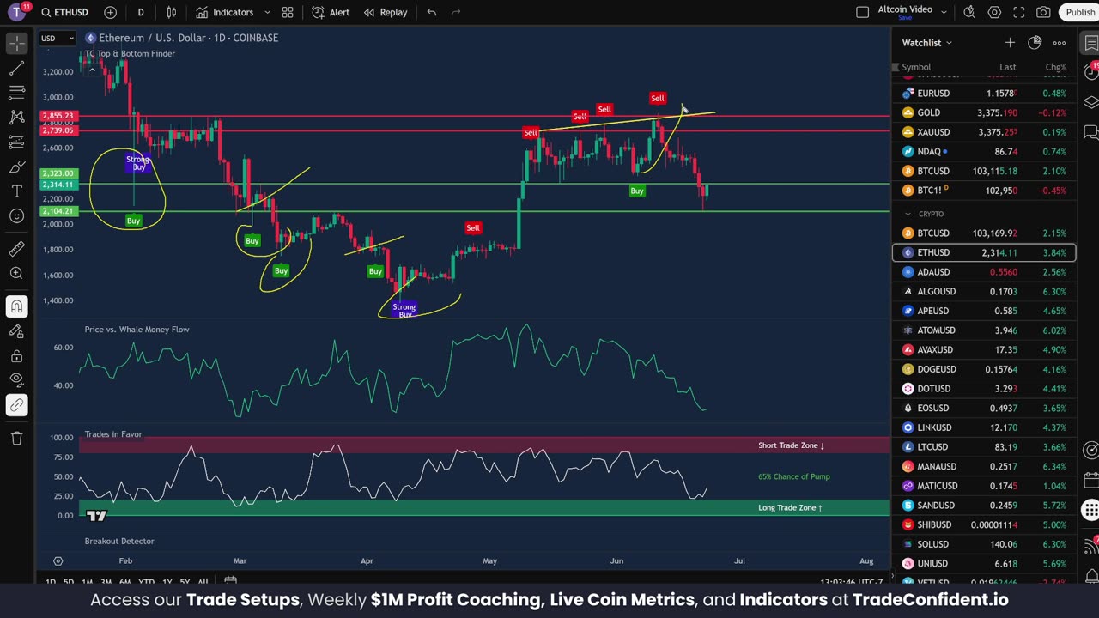Screen dimensions: 1099x618
Task: Select BTCUSD in the CRYPTO section
Action: 984,233
